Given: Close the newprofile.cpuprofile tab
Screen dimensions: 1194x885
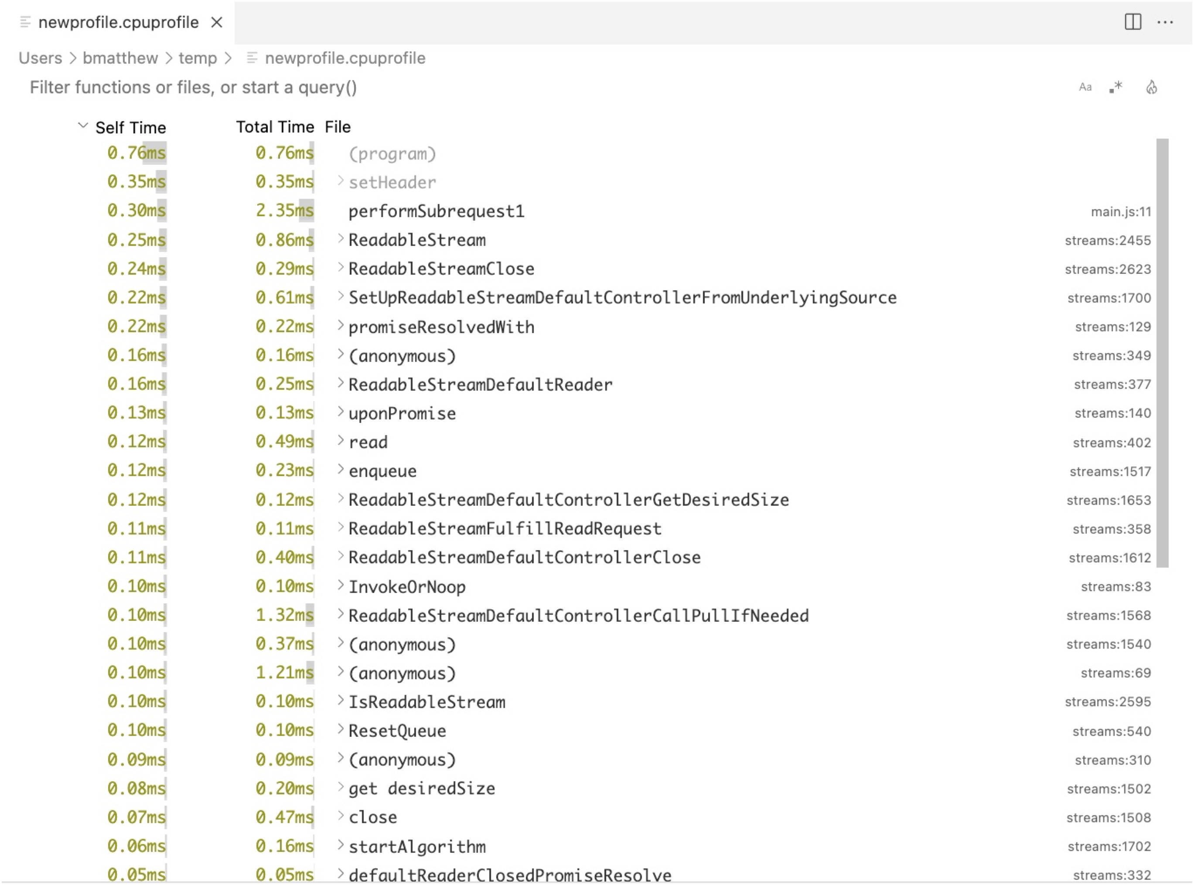Looking at the screenshot, I should (x=216, y=23).
